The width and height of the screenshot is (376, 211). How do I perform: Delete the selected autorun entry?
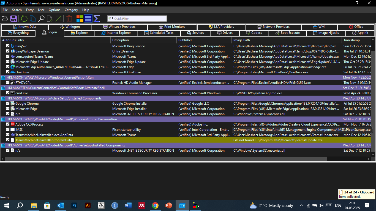(69, 18)
